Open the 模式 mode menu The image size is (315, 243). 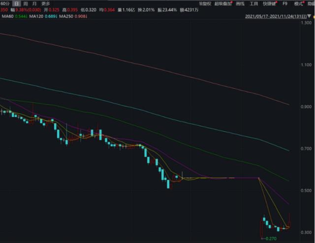299,3
